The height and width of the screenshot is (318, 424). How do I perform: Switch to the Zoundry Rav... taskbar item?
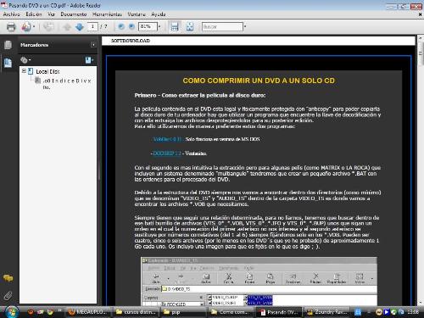coord(326,312)
